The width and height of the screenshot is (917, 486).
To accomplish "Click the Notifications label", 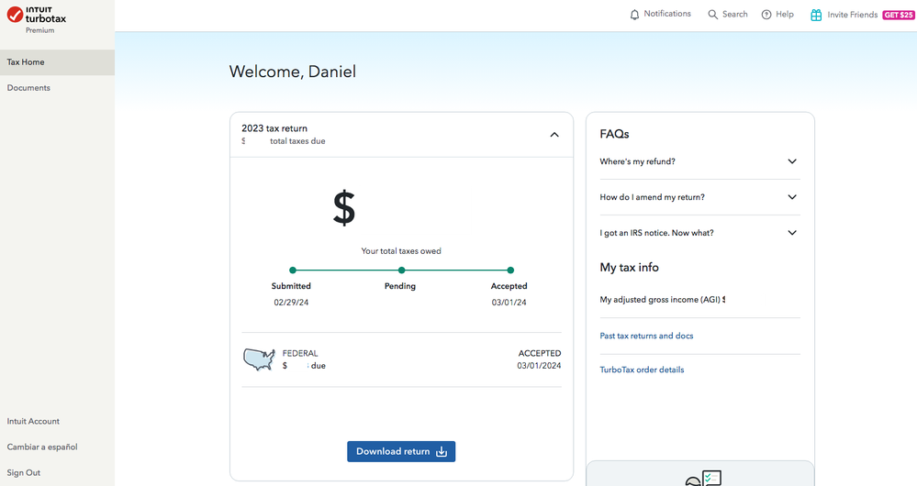I will coord(667,14).
